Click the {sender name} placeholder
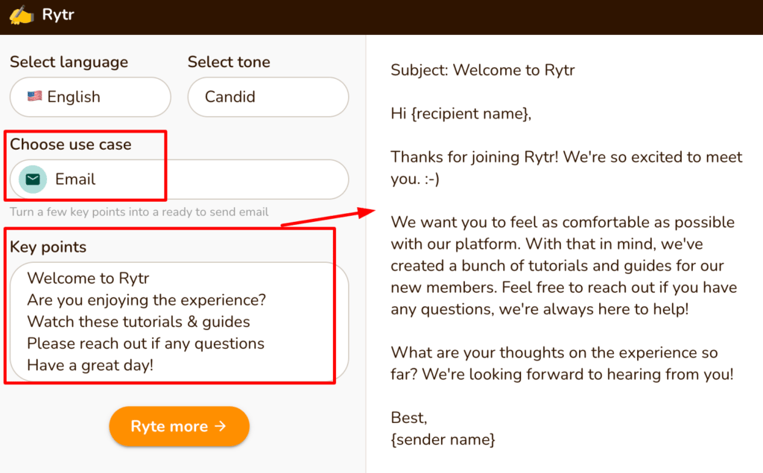Image resolution: width=763 pixels, height=473 pixels. click(x=443, y=439)
